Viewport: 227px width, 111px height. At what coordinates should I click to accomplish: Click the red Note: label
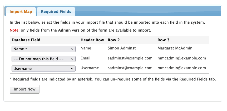14,30
